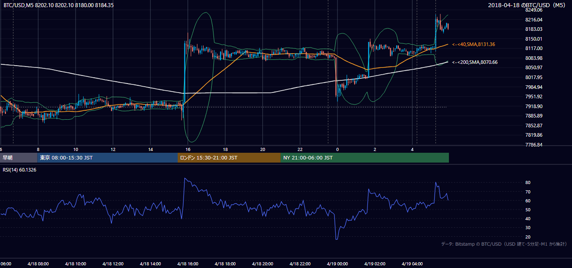Click hour label 22 under the price chart
The width and height of the screenshot is (572, 268).
tap(300, 149)
